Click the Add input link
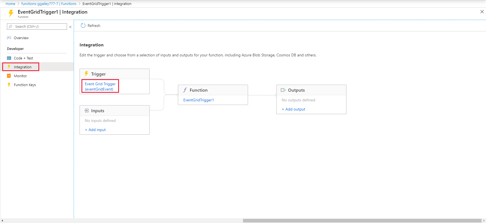This screenshot has height=223, width=486. tap(95, 130)
